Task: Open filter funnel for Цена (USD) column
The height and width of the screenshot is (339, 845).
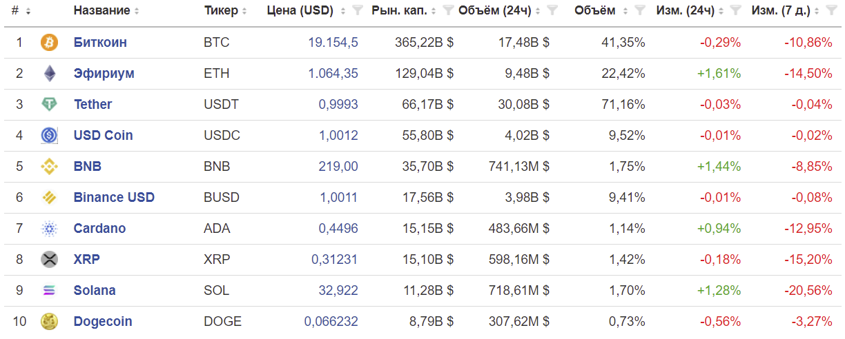Action: 357,11
